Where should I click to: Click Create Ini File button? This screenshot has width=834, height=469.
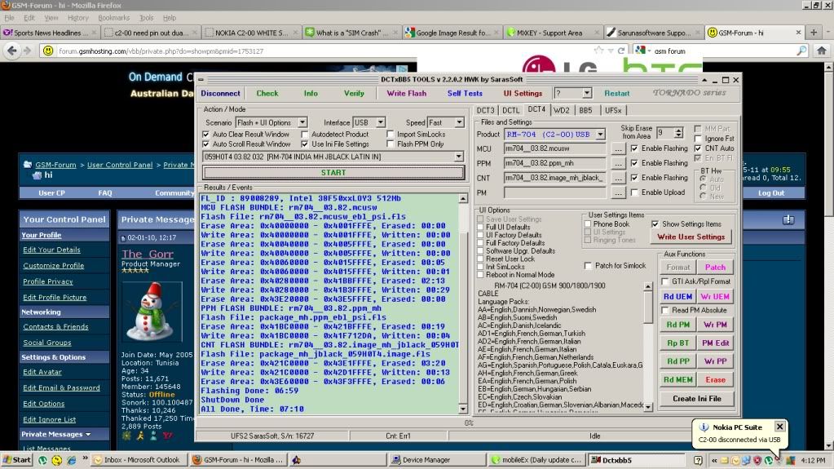697,399
